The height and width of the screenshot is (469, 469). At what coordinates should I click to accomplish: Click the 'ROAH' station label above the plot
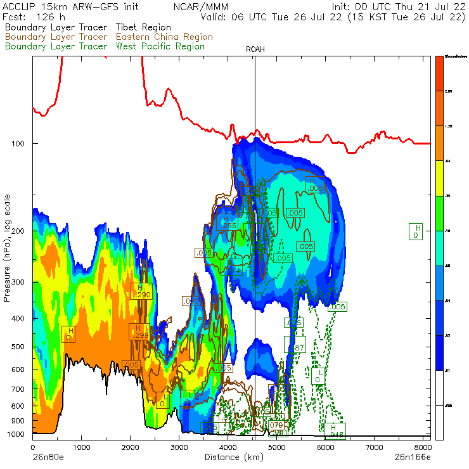tap(255, 49)
